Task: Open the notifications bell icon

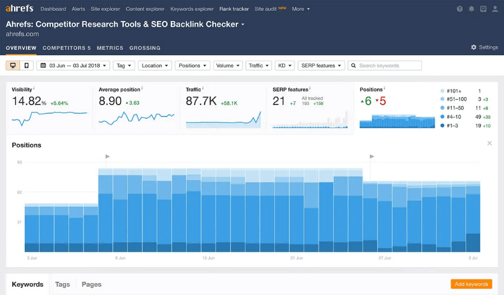Action: [471, 9]
